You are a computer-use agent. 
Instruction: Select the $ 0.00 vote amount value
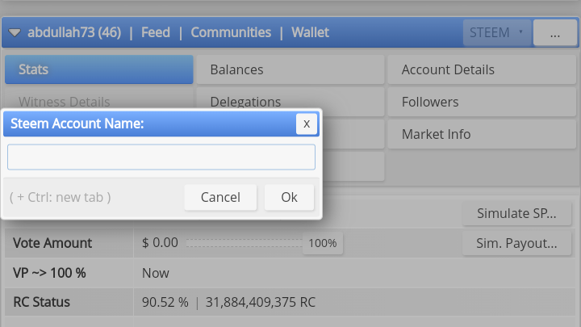pos(160,243)
